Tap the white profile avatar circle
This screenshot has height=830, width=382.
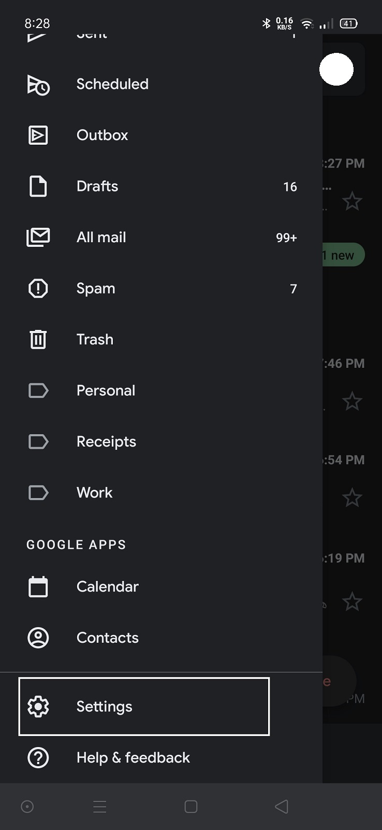336,70
